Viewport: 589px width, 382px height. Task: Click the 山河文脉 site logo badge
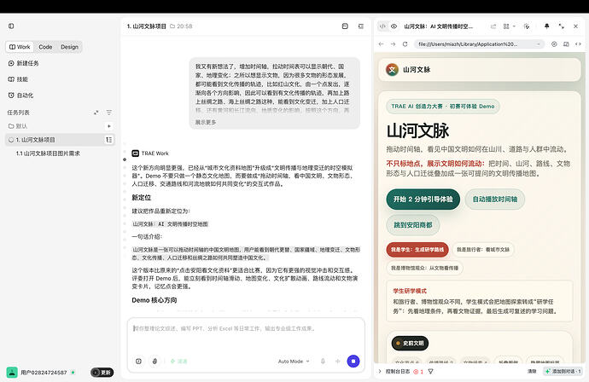click(x=392, y=69)
